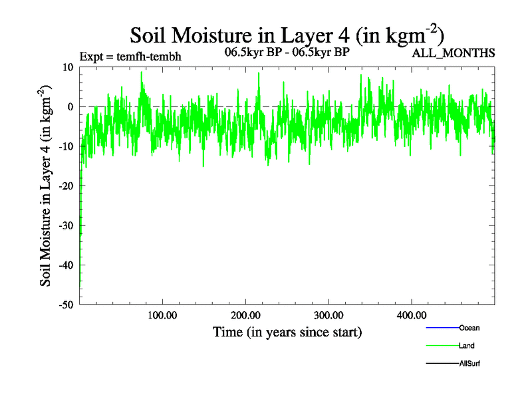Click the -30 y-axis tick label
This screenshot has width=532, height=399.
pos(66,225)
